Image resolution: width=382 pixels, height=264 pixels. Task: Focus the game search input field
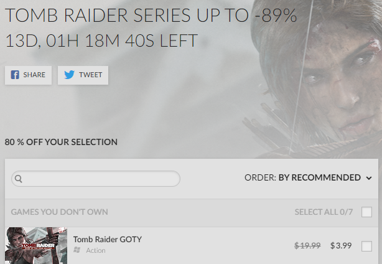click(96, 179)
